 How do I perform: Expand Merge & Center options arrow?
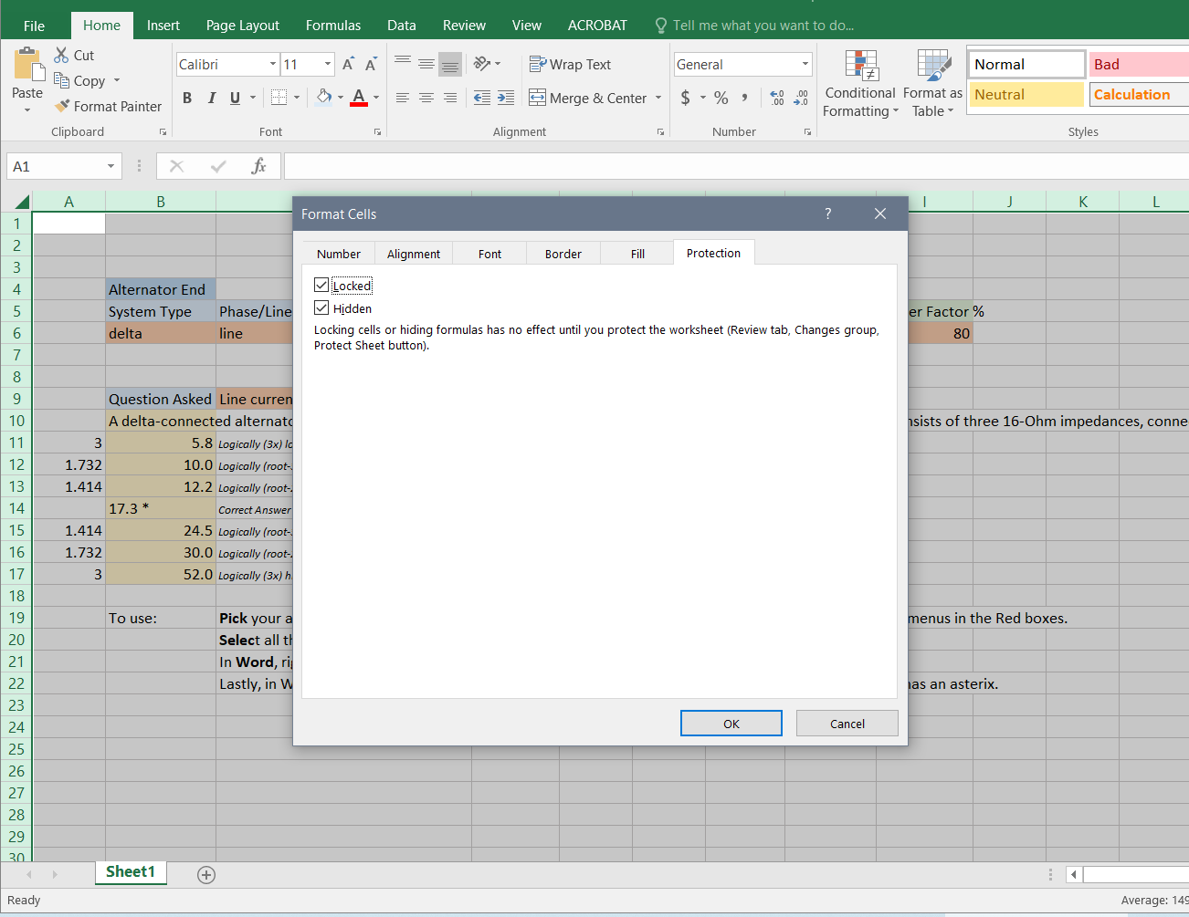(x=658, y=98)
